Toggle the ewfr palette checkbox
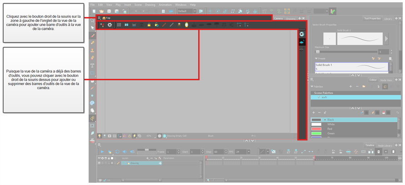 319,97
